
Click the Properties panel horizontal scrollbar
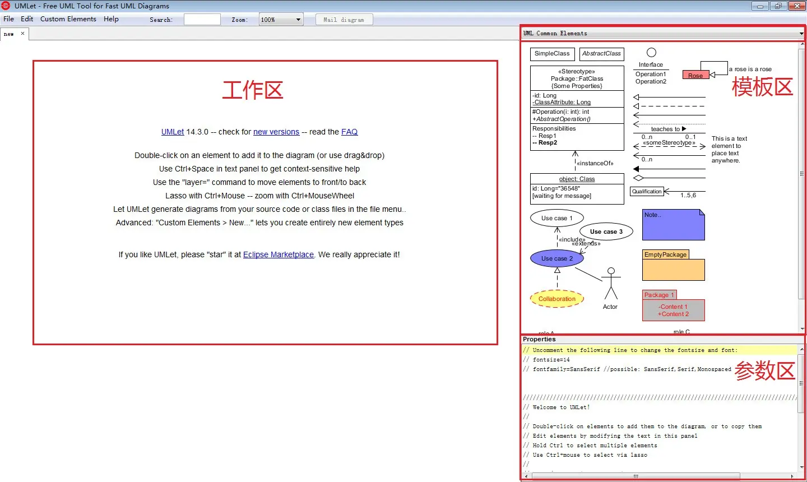tap(636, 476)
